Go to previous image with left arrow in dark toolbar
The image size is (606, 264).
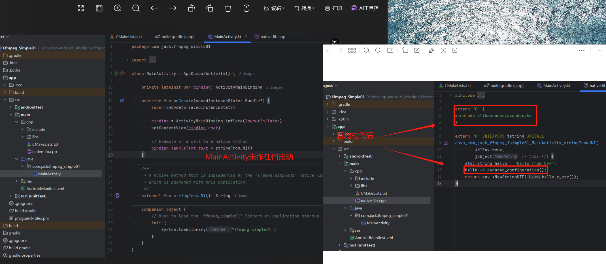[154, 8]
